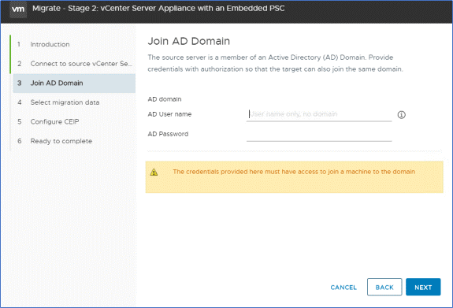Focus the AD User name input field
Viewport: 453px width, 308px height.
pos(319,114)
